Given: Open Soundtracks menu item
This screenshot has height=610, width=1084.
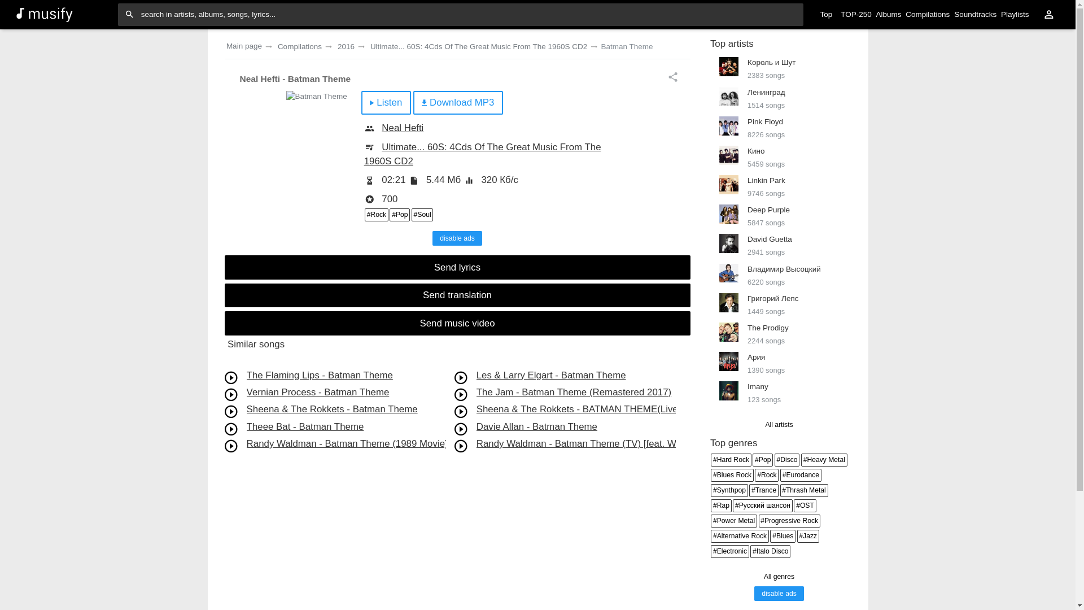Looking at the screenshot, I should click(975, 15).
